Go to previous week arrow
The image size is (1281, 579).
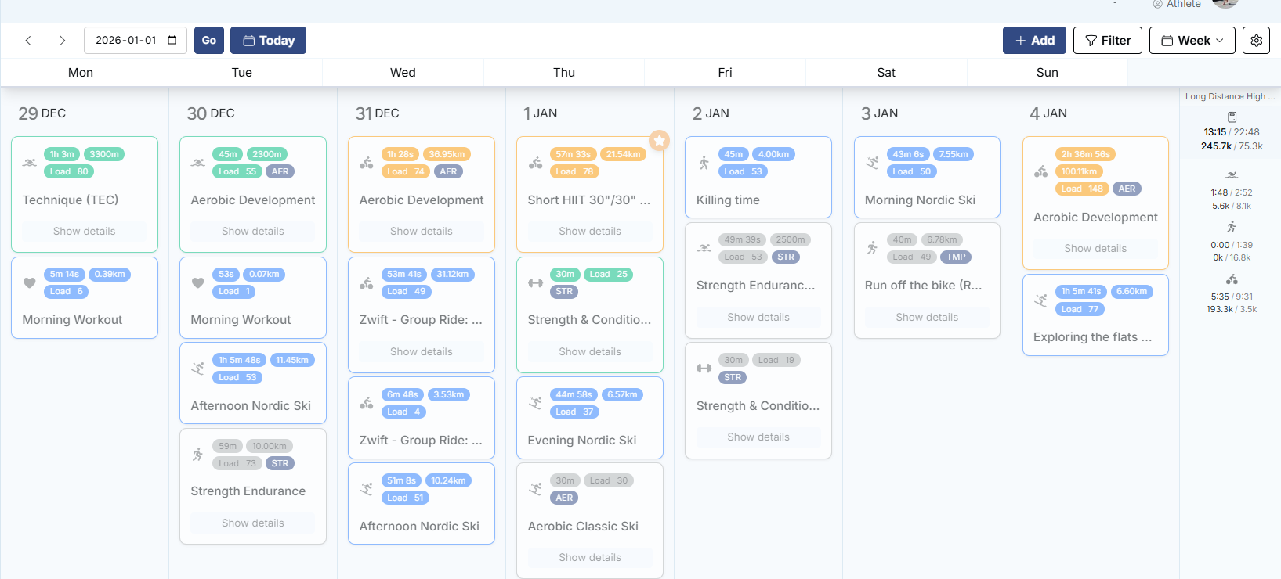28,41
